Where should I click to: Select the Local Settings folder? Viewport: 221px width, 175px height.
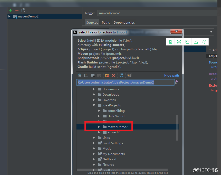tap(112, 143)
